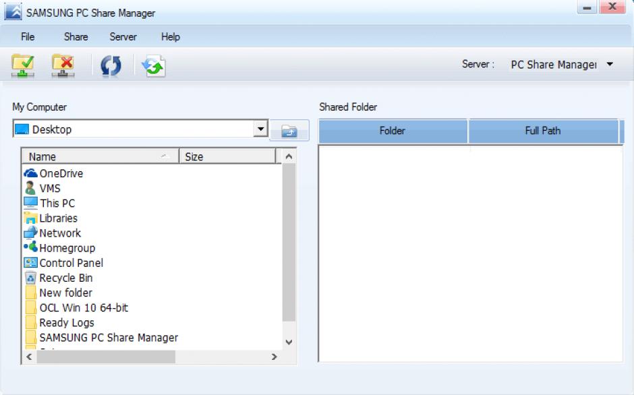Select the This PC monitor icon
634x395 pixels.
[30, 203]
